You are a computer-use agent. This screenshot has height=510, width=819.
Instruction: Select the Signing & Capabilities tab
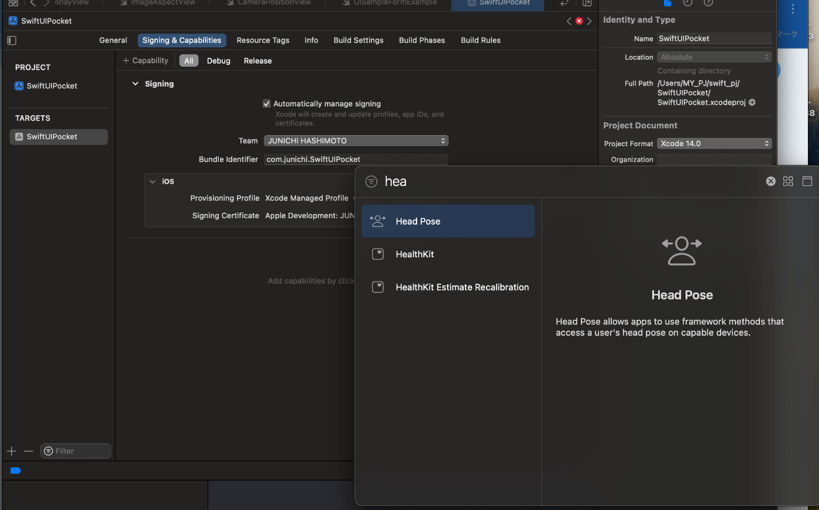pos(182,40)
